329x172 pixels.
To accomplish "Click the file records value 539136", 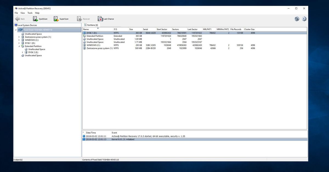I will [239, 45].
